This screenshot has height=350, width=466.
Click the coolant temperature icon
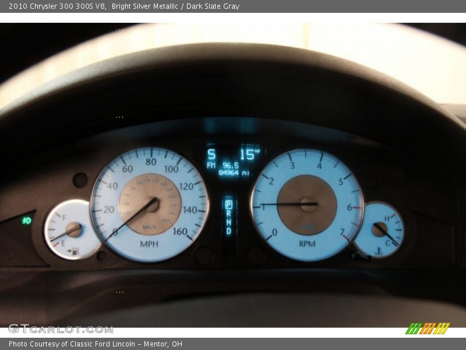378,251
